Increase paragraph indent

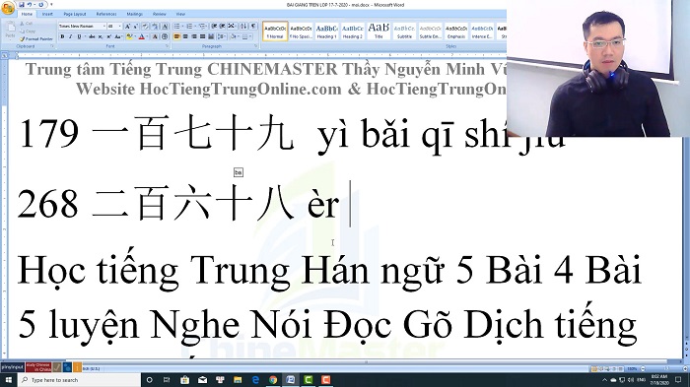pos(223,27)
